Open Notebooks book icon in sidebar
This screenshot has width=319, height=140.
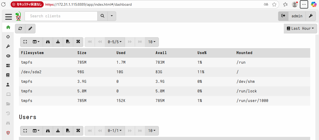pos(8,75)
